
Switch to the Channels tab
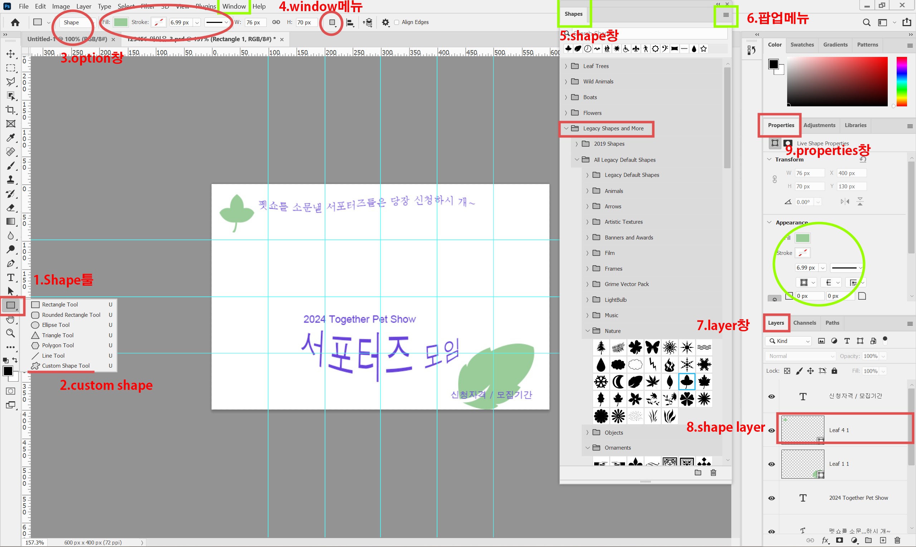pos(804,323)
